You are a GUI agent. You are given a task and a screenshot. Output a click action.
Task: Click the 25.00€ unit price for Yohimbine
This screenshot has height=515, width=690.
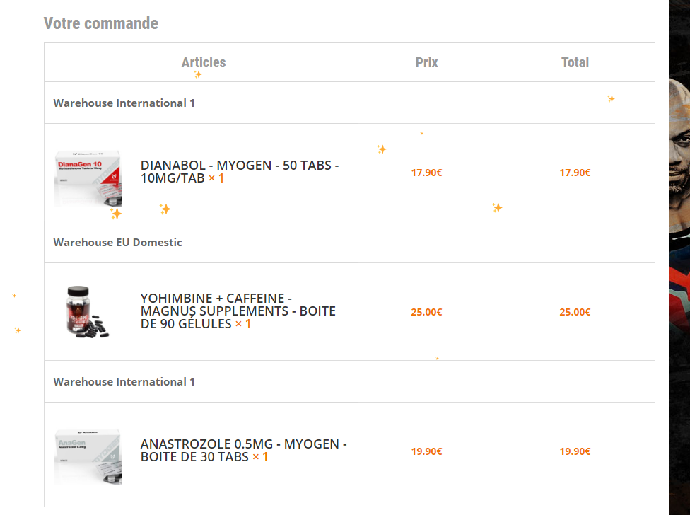coord(426,312)
